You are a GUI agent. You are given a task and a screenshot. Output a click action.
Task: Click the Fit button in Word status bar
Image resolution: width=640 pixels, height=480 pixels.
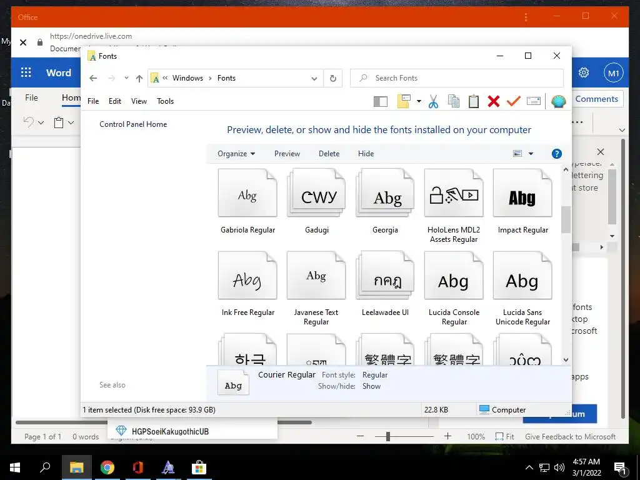[504, 437]
